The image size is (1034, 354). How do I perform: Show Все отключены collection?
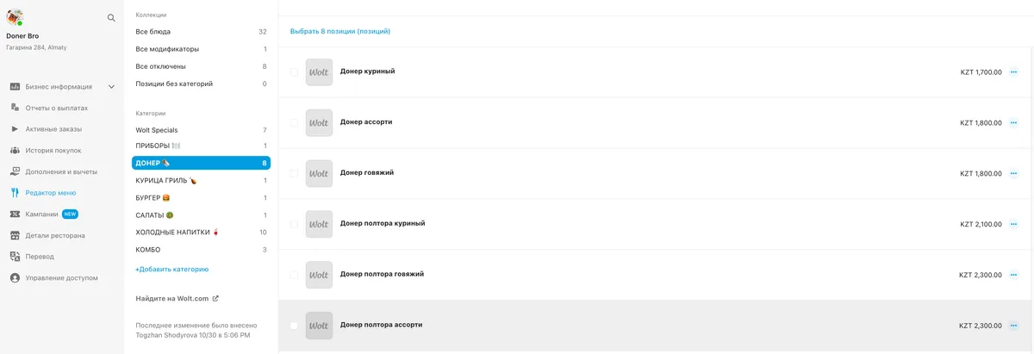(201, 66)
